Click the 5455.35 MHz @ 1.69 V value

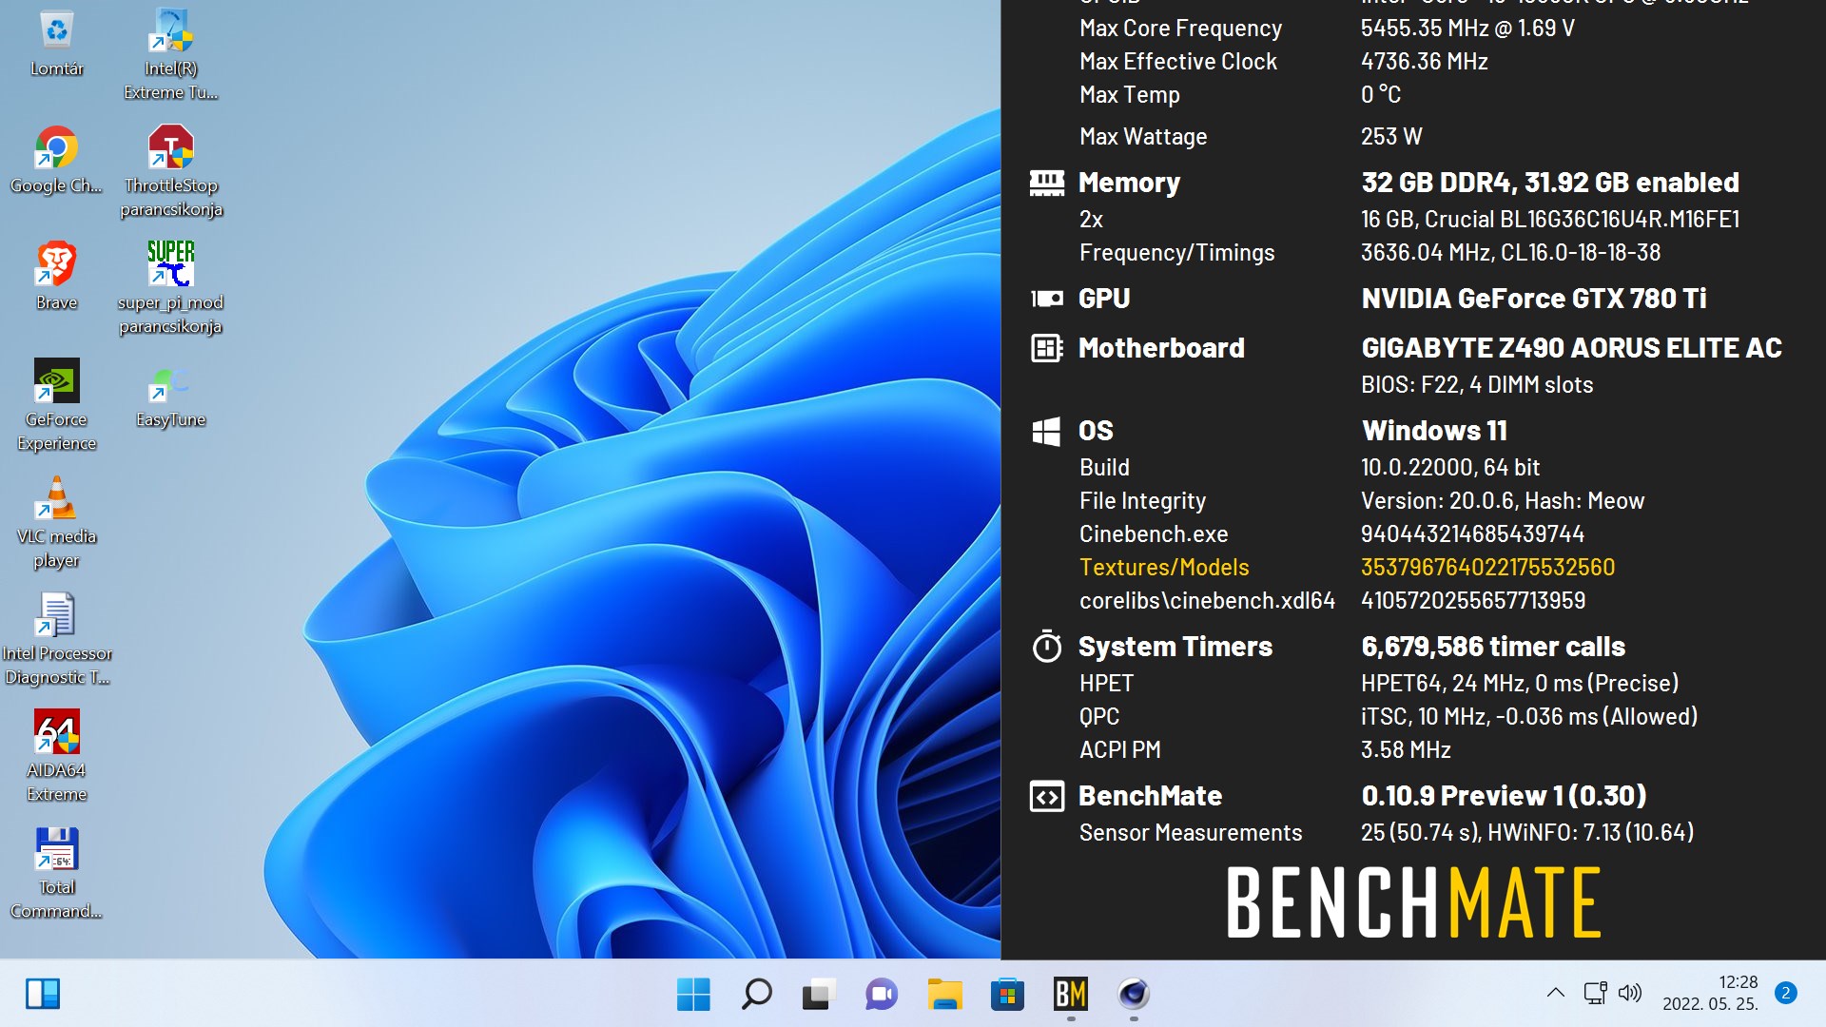coord(1467,29)
